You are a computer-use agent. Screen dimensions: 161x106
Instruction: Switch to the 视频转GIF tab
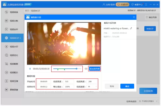tap(12, 38)
